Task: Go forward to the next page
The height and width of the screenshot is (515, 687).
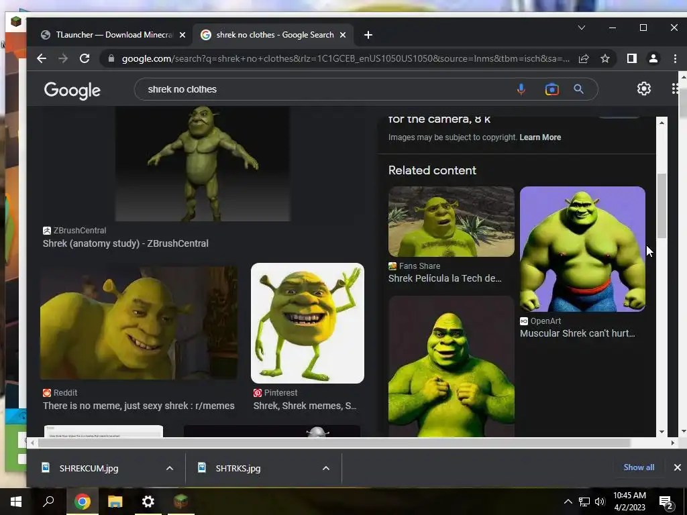Action: pyautogui.click(x=63, y=58)
